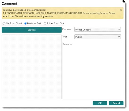Confirm with the OK button
Screen dimensions: 129x111
coord(100,103)
